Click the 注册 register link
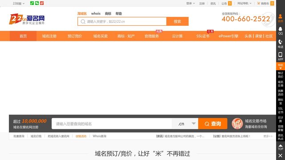285x160 pixels. tap(202, 4)
